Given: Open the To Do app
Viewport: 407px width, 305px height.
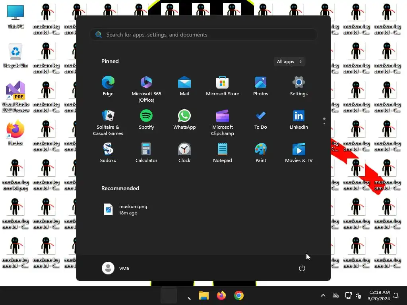Looking at the screenshot, I should click(261, 120).
